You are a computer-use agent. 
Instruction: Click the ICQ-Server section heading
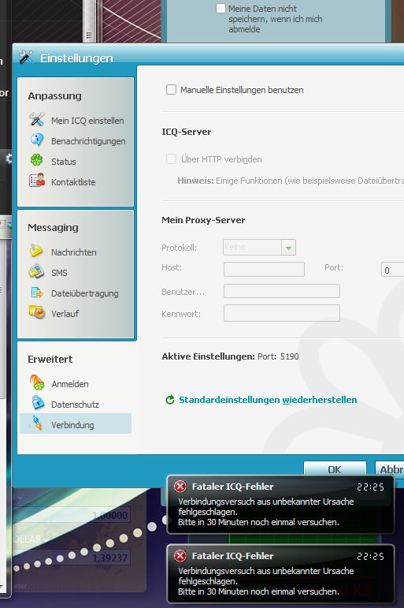tap(187, 132)
